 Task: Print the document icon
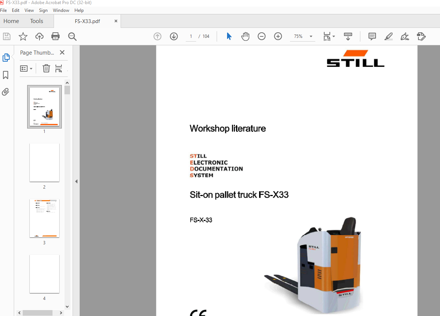(x=55, y=36)
